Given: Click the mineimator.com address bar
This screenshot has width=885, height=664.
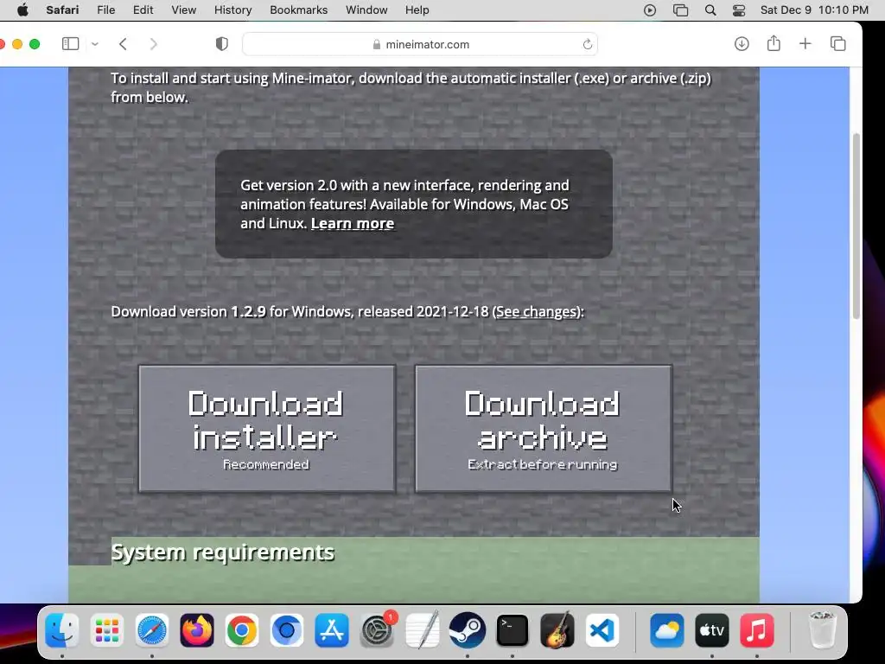Looking at the screenshot, I should [x=420, y=44].
